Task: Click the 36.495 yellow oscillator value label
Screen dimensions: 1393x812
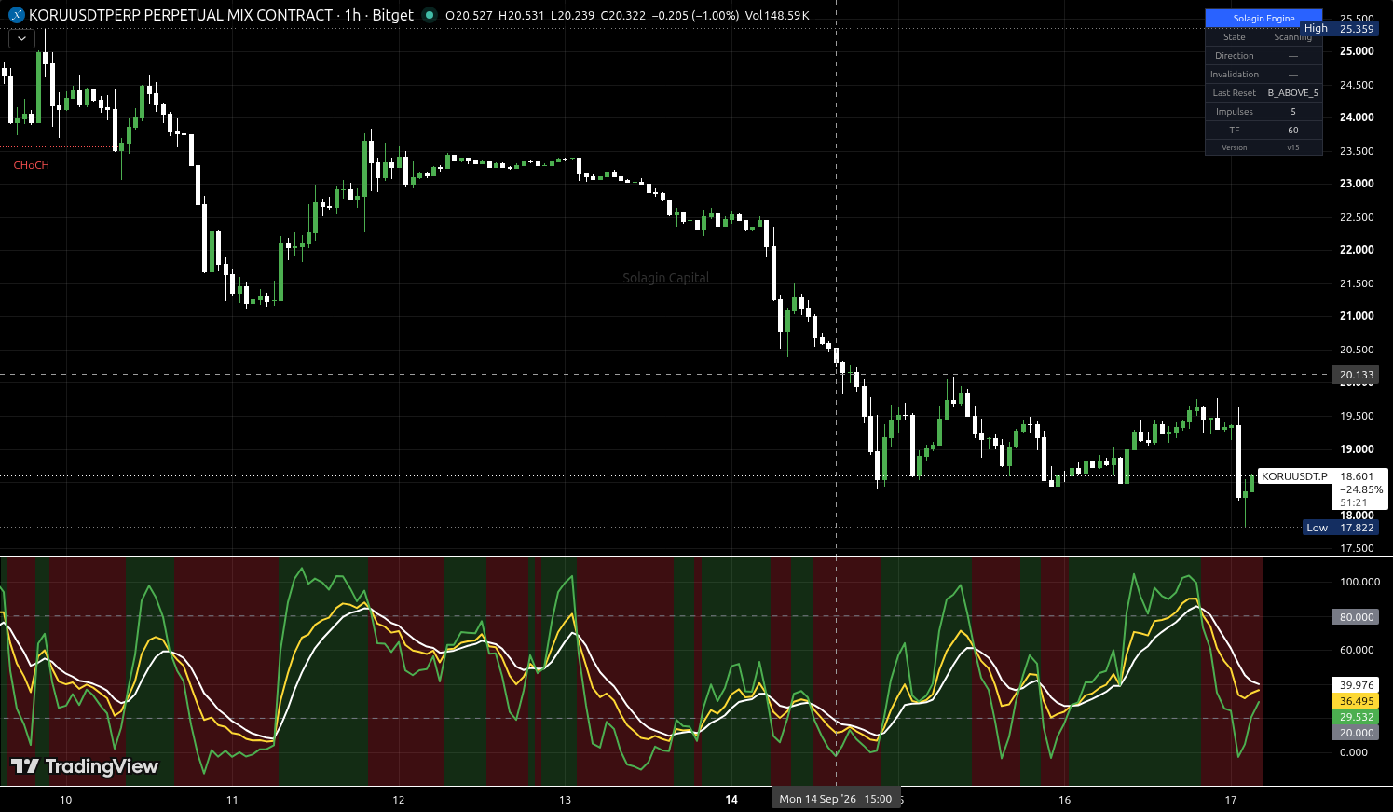Action: [x=1356, y=701]
